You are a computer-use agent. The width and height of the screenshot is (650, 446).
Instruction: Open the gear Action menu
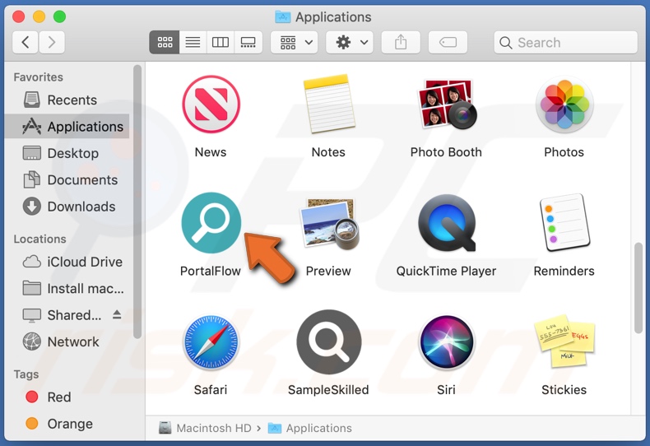click(x=350, y=42)
